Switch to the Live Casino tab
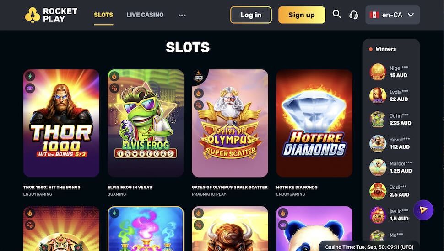Viewport: 444px width, 251px height. (x=145, y=15)
